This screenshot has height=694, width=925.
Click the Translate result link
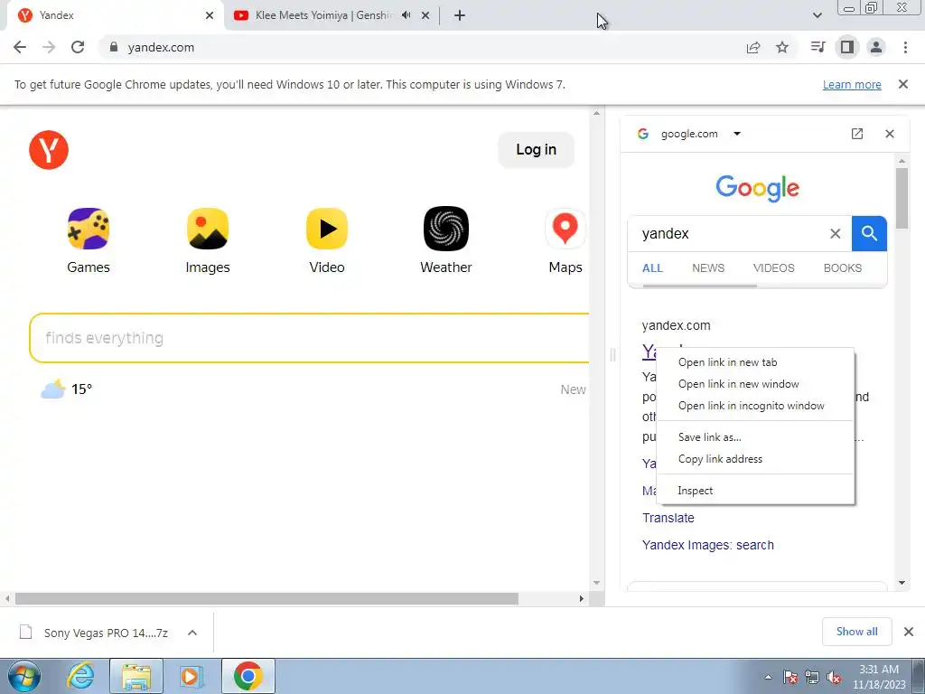coord(668,518)
